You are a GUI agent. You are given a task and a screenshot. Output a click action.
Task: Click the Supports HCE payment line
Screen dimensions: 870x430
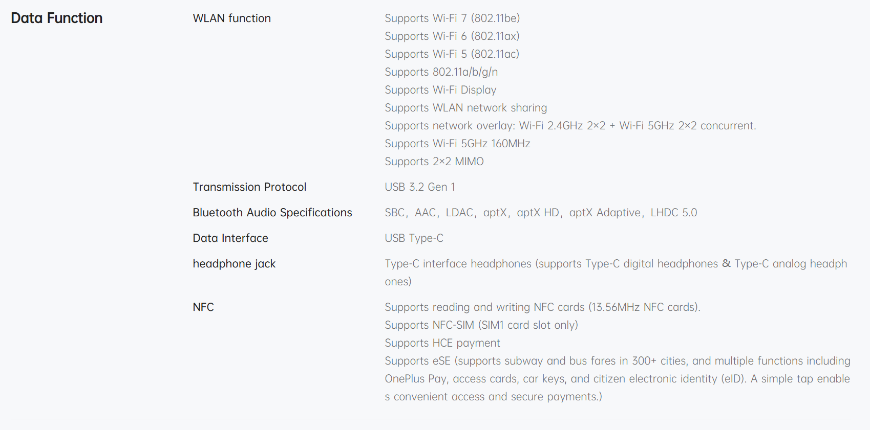click(x=442, y=343)
